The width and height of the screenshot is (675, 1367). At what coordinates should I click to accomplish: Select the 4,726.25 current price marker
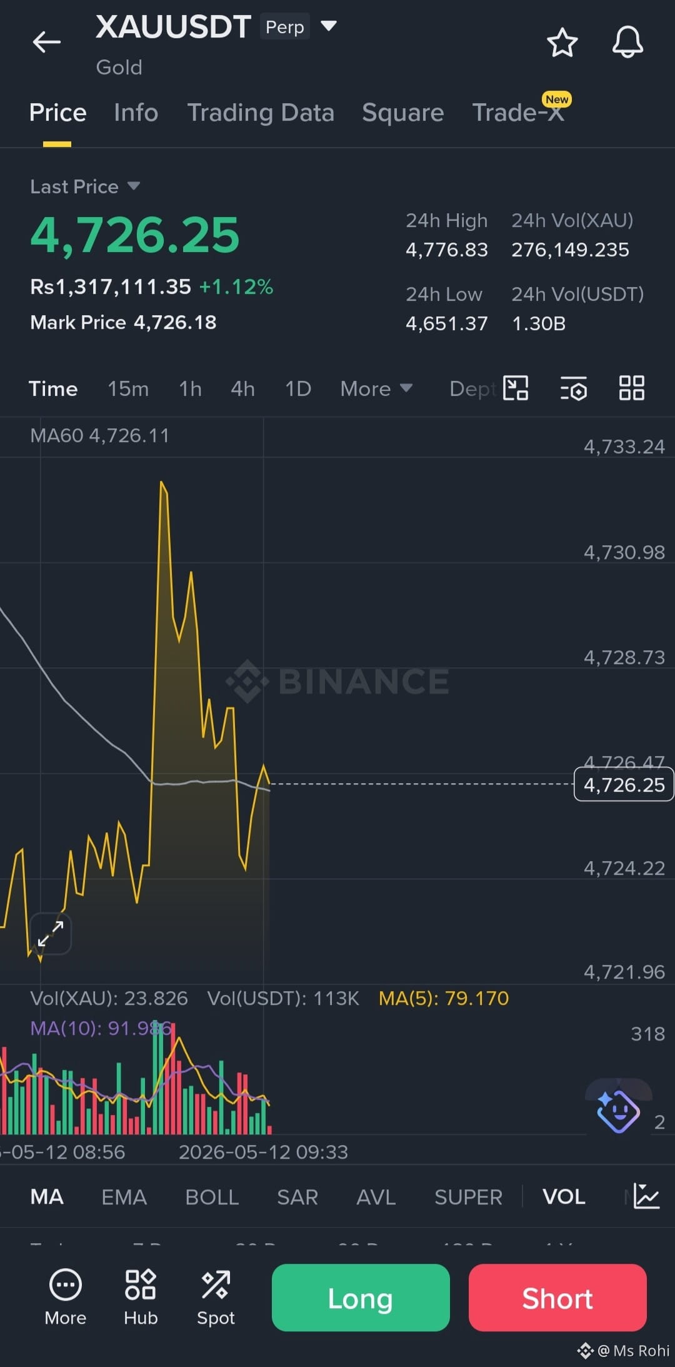(x=624, y=784)
